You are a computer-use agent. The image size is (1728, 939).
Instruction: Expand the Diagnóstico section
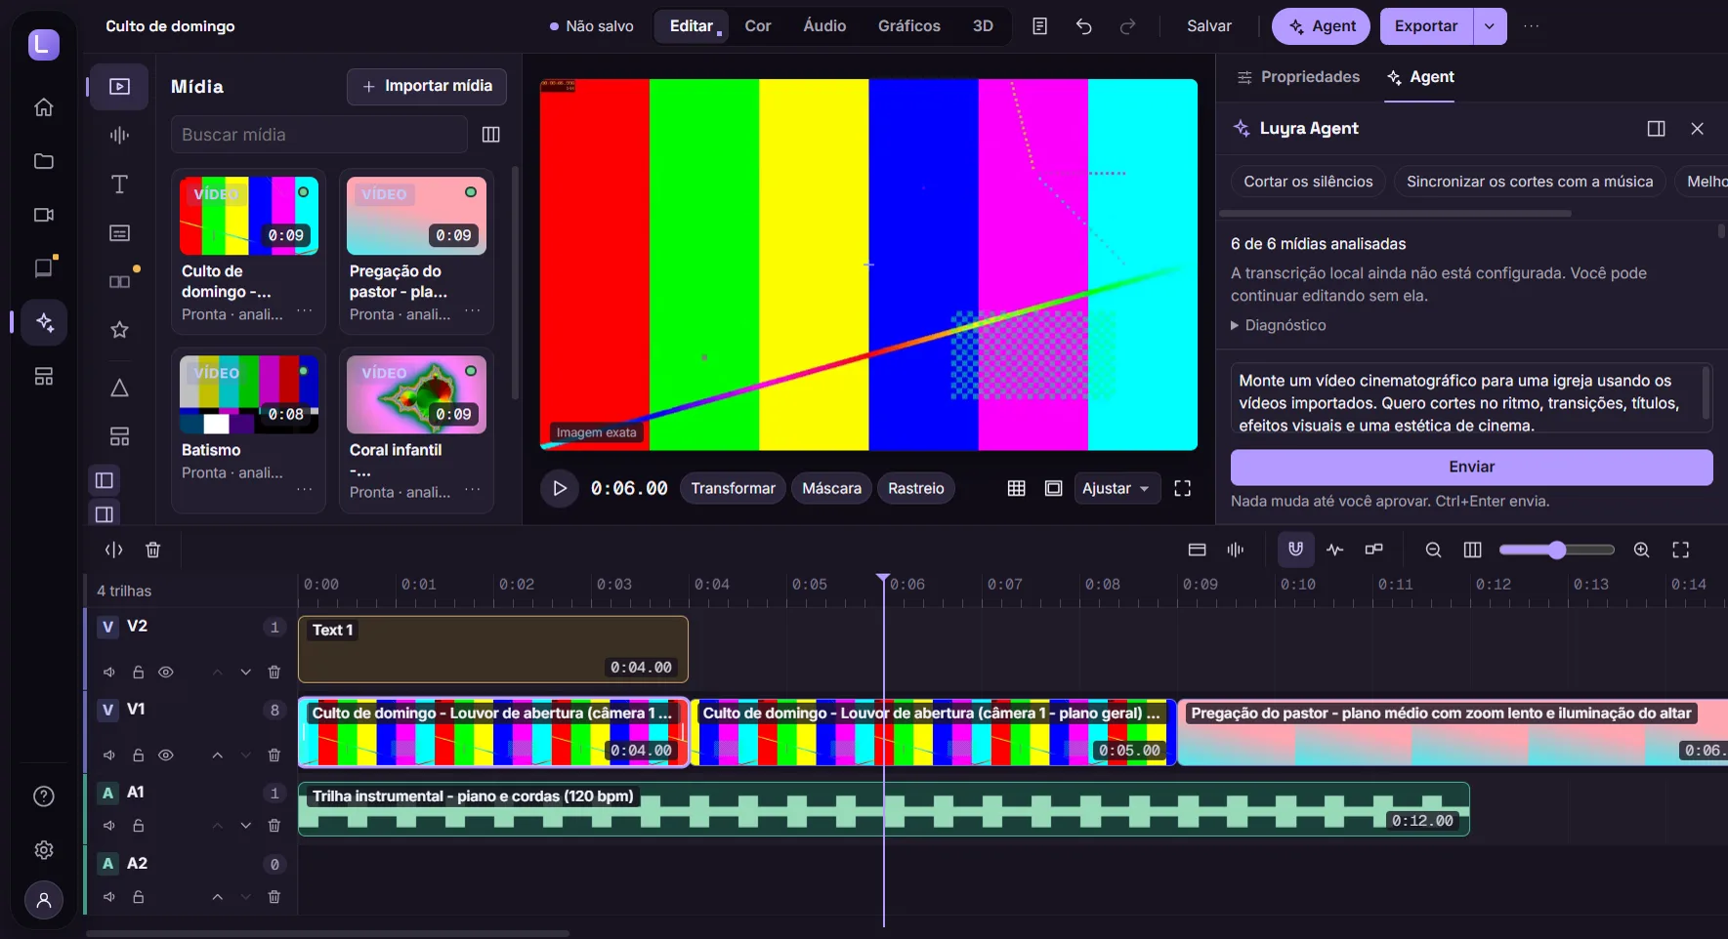(1279, 325)
